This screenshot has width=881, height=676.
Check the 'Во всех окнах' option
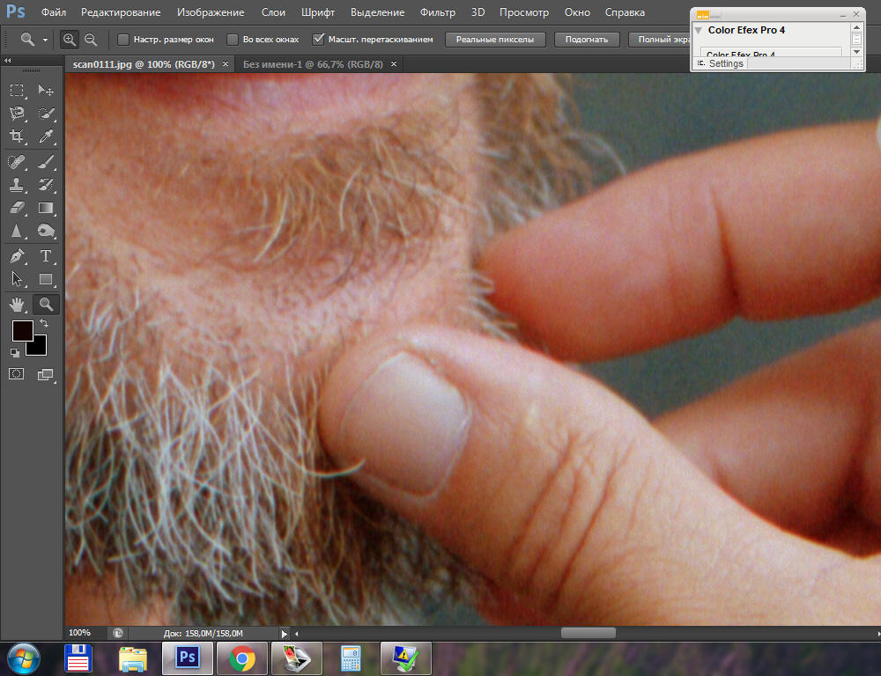[233, 40]
